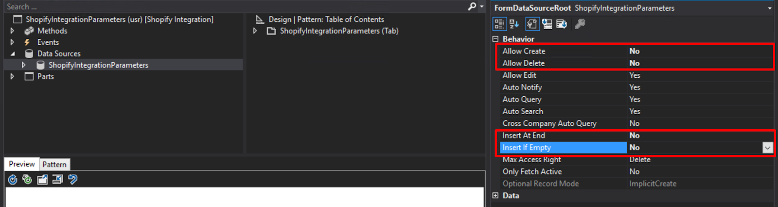Click the Max Access Right value Delete
Viewport: 778px width, 207px height.
[x=640, y=159]
